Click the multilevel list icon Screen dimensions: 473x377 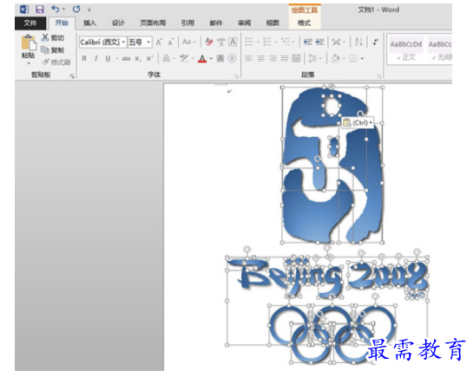pyautogui.click(x=286, y=42)
